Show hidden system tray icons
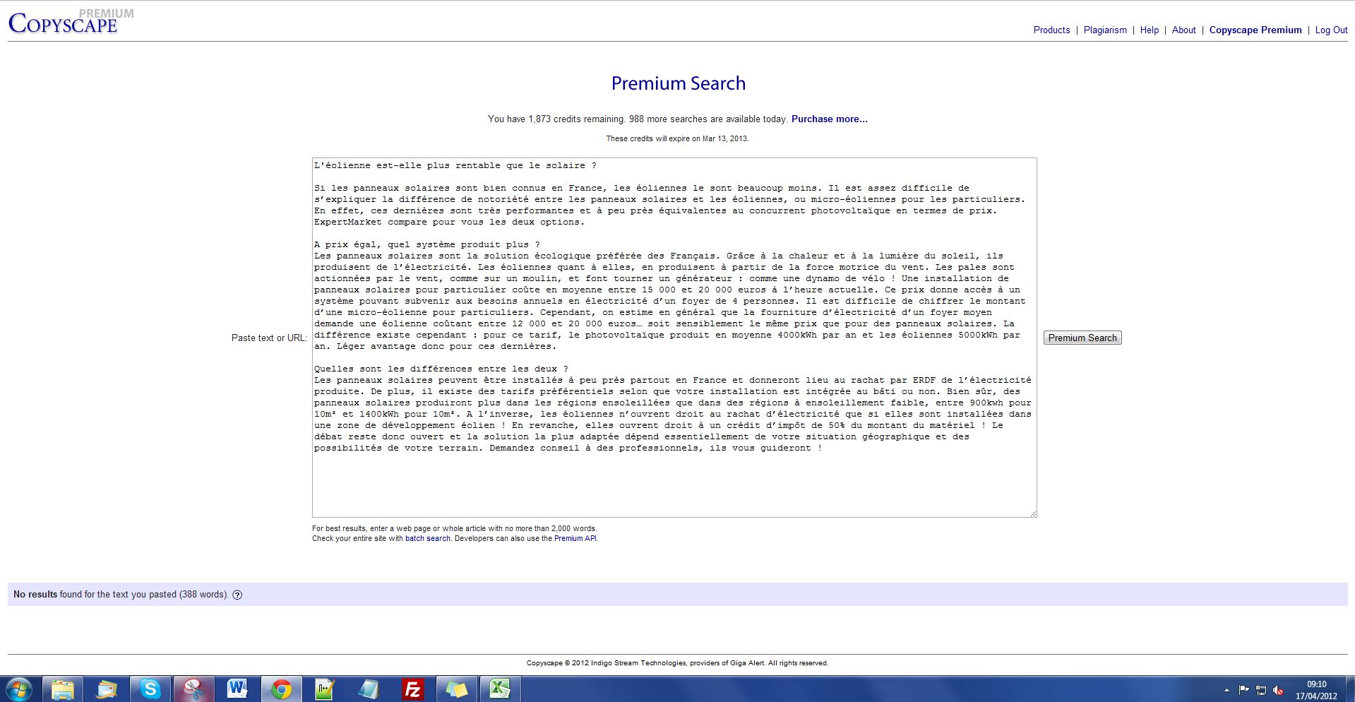The image size is (1355, 702). coord(1226,690)
